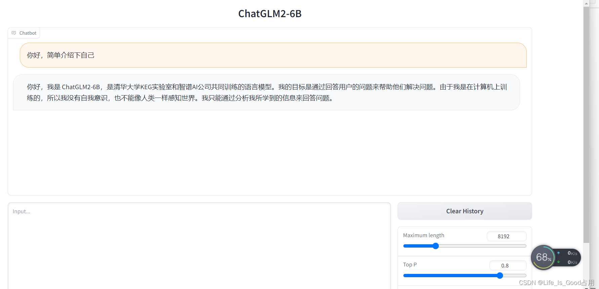Click the Maximum length label
The width and height of the screenshot is (599, 289).
(x=424, y=235)
